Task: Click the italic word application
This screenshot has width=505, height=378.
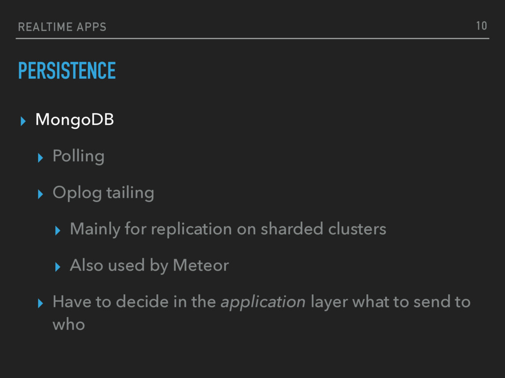Action: pyautogui.click(x=263, y=302)
